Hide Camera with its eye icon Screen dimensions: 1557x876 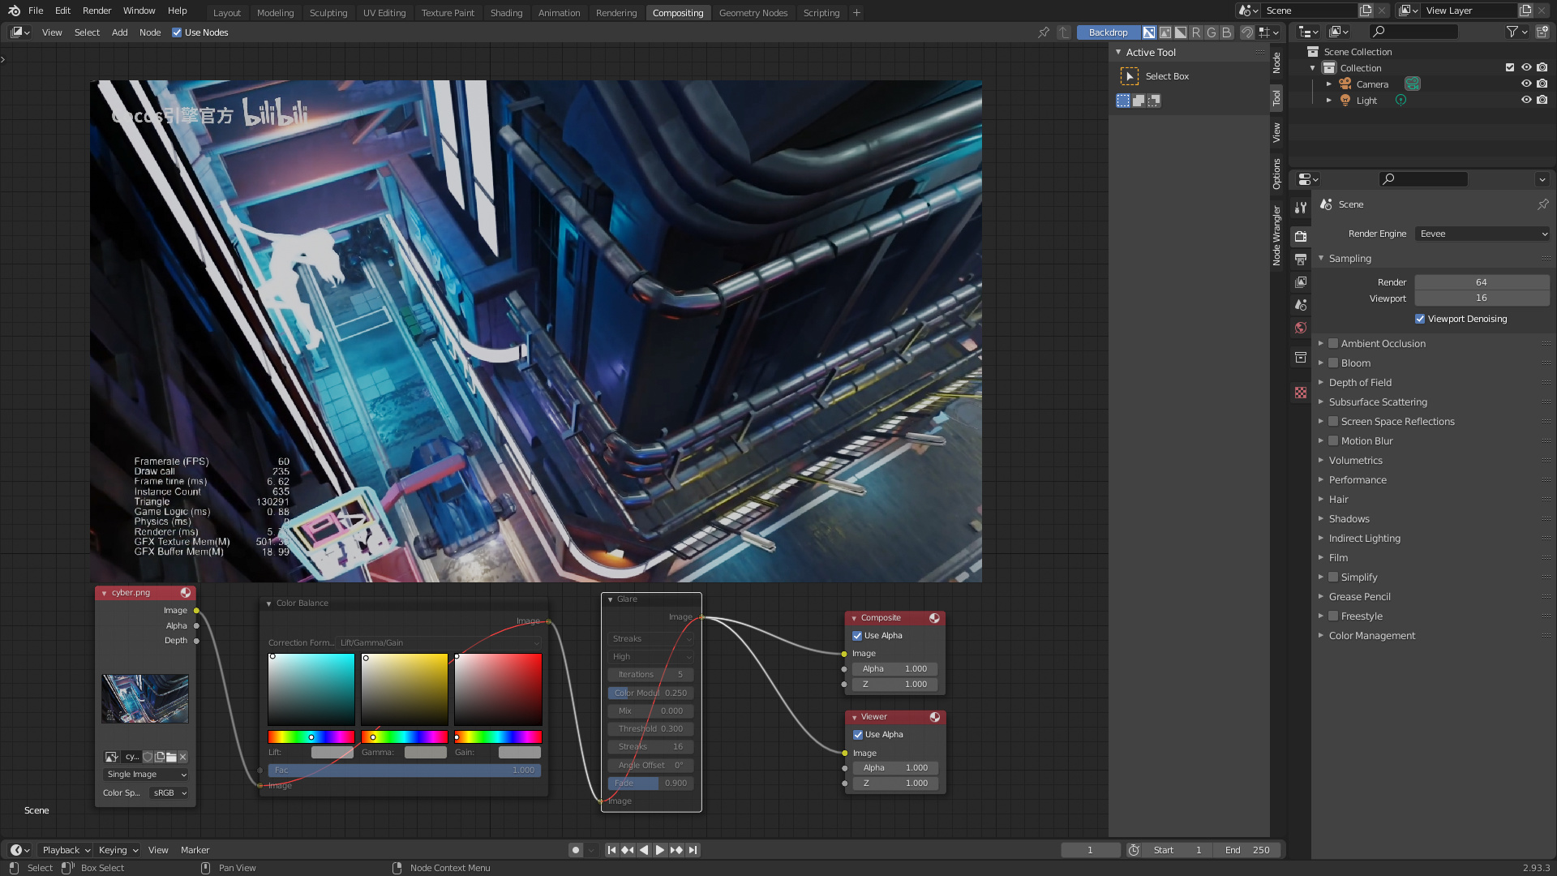1525,84
